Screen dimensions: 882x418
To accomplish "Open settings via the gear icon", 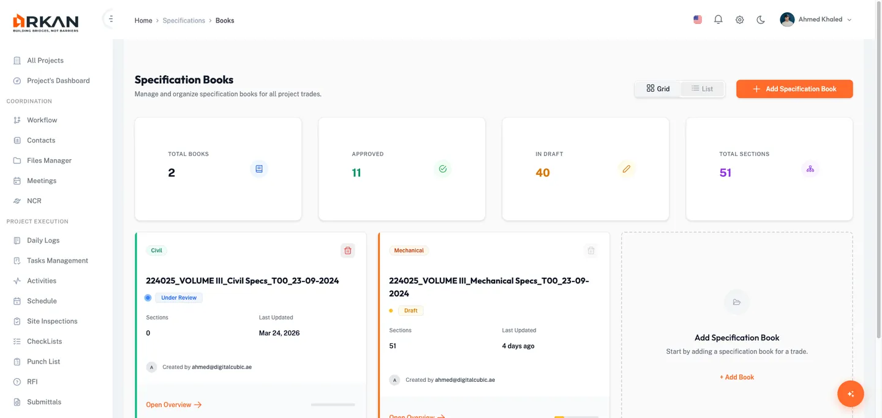I will pos(739,20).
